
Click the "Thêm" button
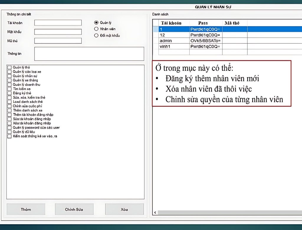(26, 209)
